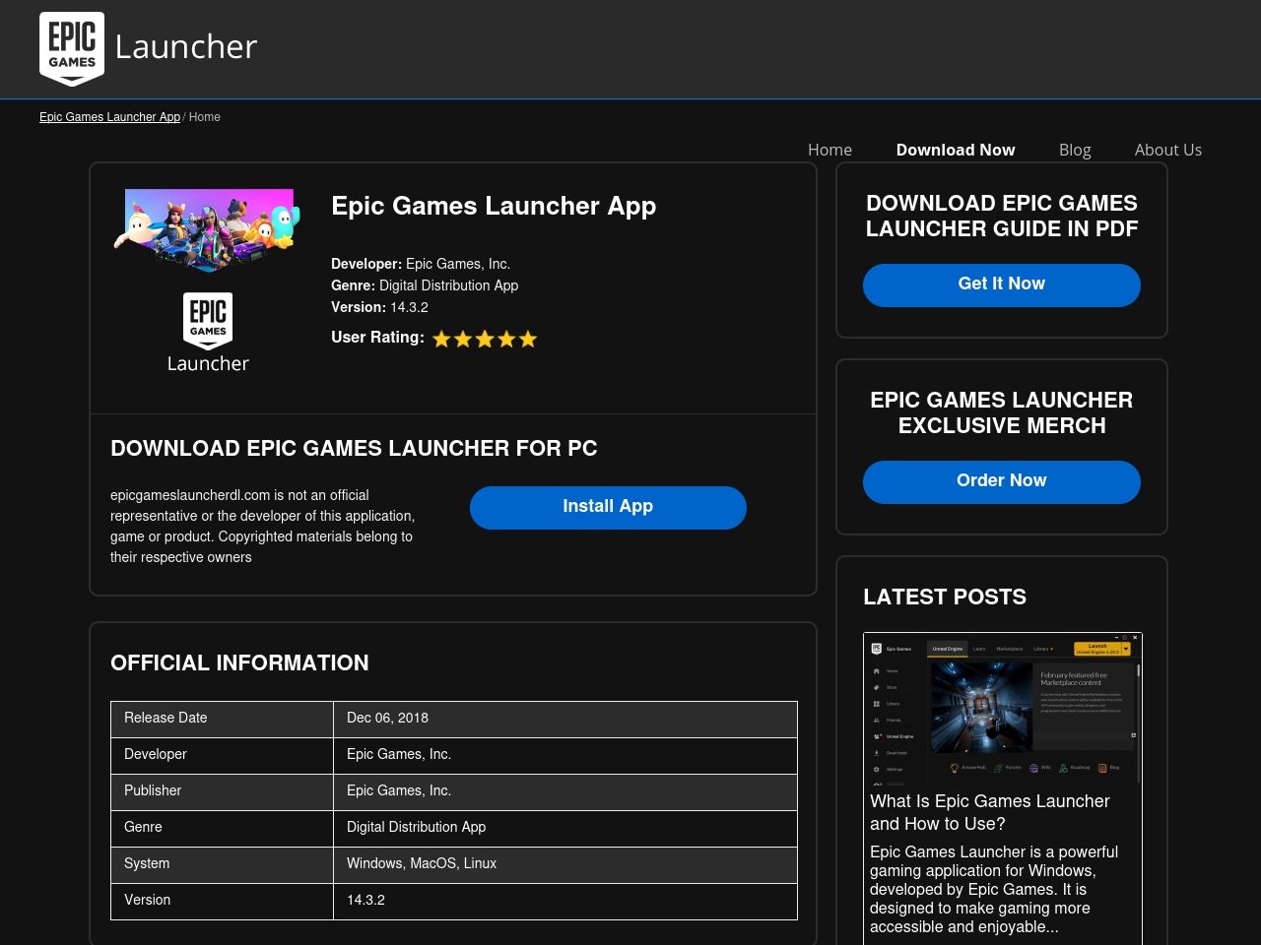Follow the Epic Games Launcher App breadcrumb link
This screenshot has height=945, width=1261.
(109, 117)
